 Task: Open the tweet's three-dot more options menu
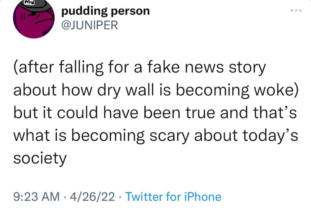coord(295,11)
